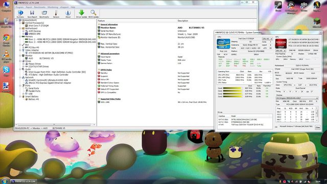Select the Serial Ports tree item
Image resolution: width=327 pixels, height=184 pixels.
click(x=34, y=88)
